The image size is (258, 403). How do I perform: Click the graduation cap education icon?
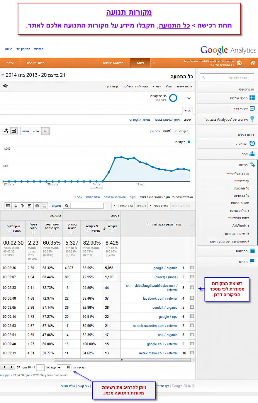pos(5,86)
